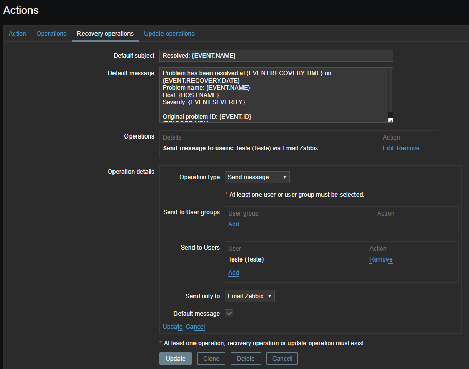
Task: Toggle the Default message checkbox
Action: click(229, 314)
